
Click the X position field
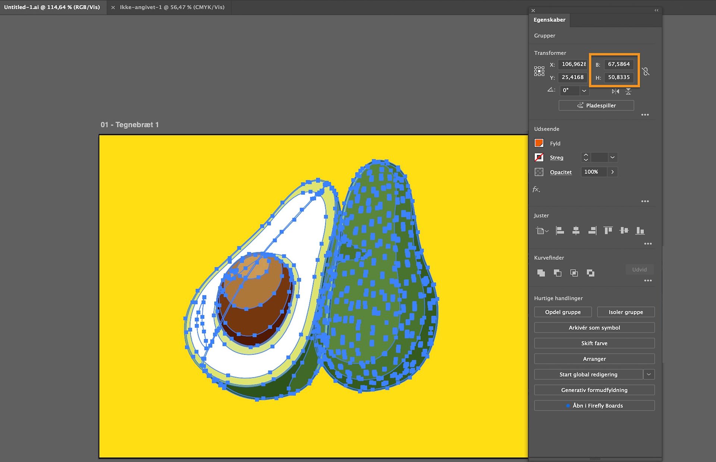pyautogui.click(x=573, y=64)
